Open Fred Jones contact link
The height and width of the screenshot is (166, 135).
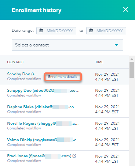tap(39, 156)
